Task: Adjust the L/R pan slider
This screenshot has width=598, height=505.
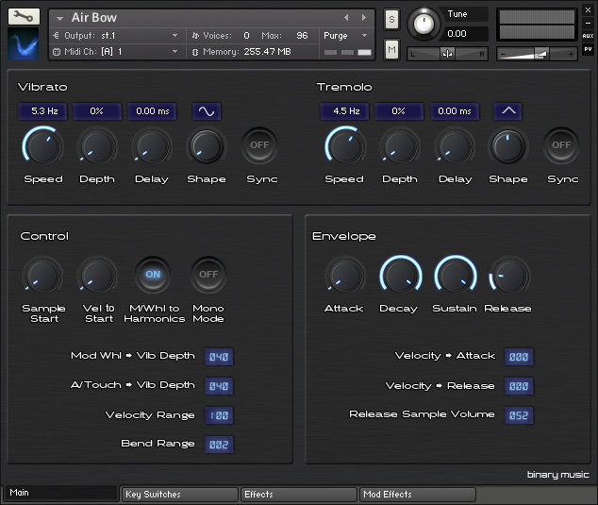Action: click(447, 54)
